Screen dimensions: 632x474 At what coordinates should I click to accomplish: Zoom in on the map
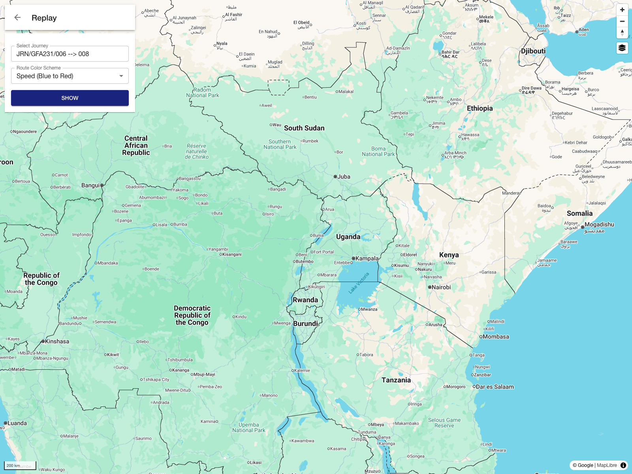coord(622,10)
